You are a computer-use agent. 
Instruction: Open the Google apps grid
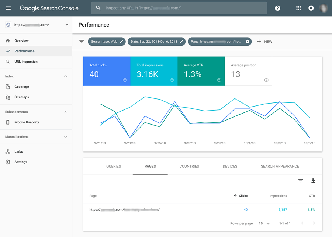[x=298, y=8]
